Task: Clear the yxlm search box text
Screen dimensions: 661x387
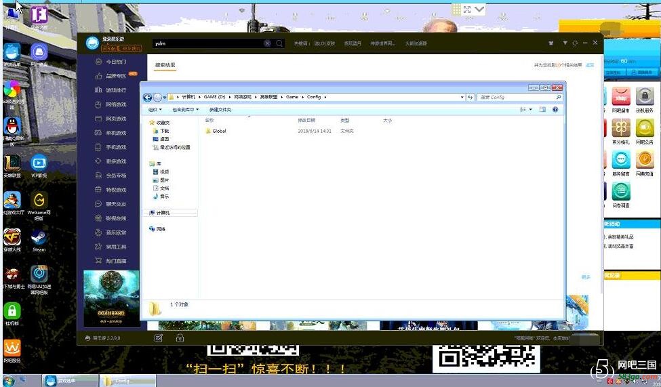Action: 267,43
